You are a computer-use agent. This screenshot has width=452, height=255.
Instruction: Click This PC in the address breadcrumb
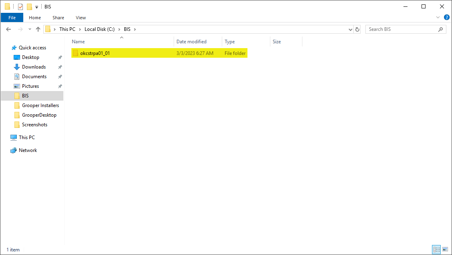pyautogui.click(x=67, y=29)
